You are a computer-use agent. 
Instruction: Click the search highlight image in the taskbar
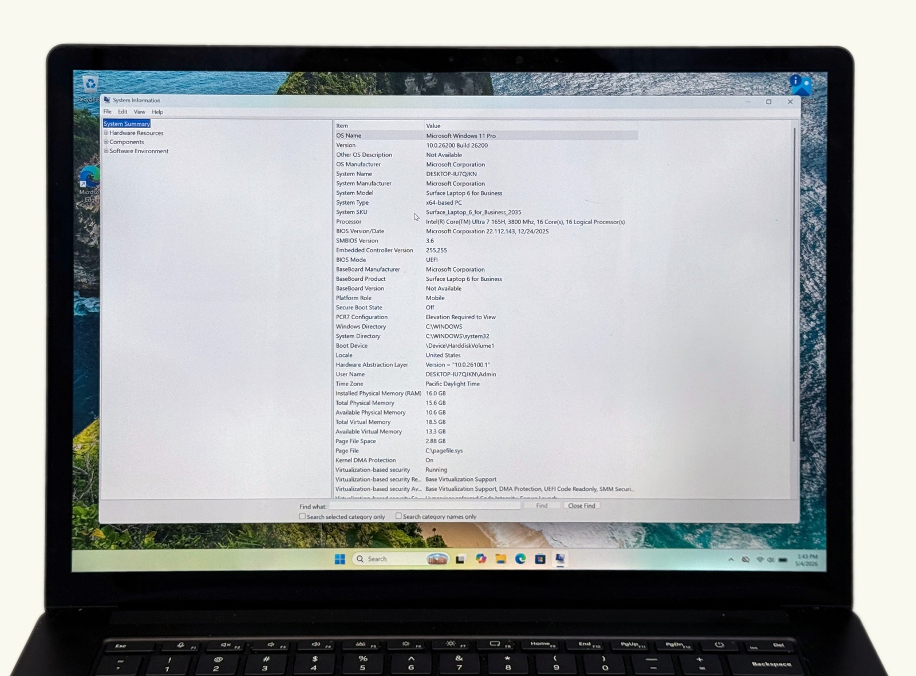437,559
